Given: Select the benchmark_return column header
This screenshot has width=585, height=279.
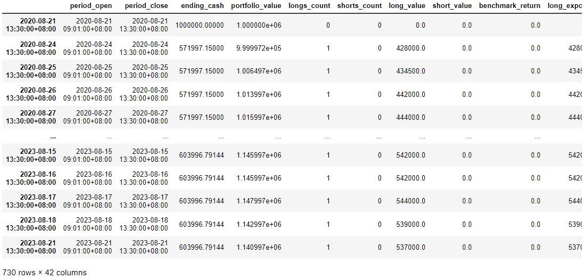Looking at the screenshot, I should [509, 6].
